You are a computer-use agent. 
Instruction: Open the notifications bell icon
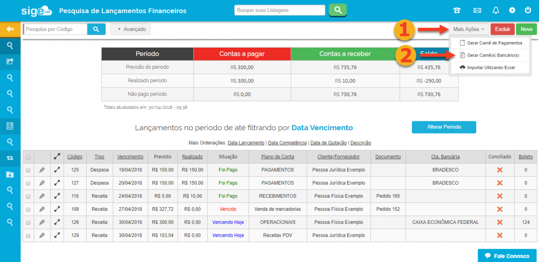[496, 10]
